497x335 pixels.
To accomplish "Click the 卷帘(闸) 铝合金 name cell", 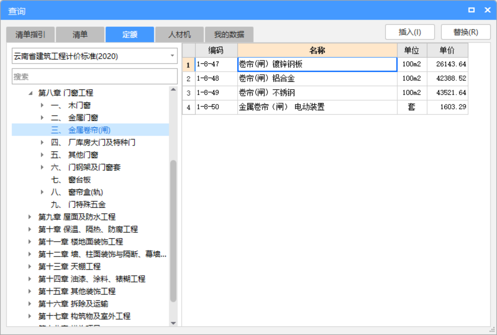I will click(317, 79).
